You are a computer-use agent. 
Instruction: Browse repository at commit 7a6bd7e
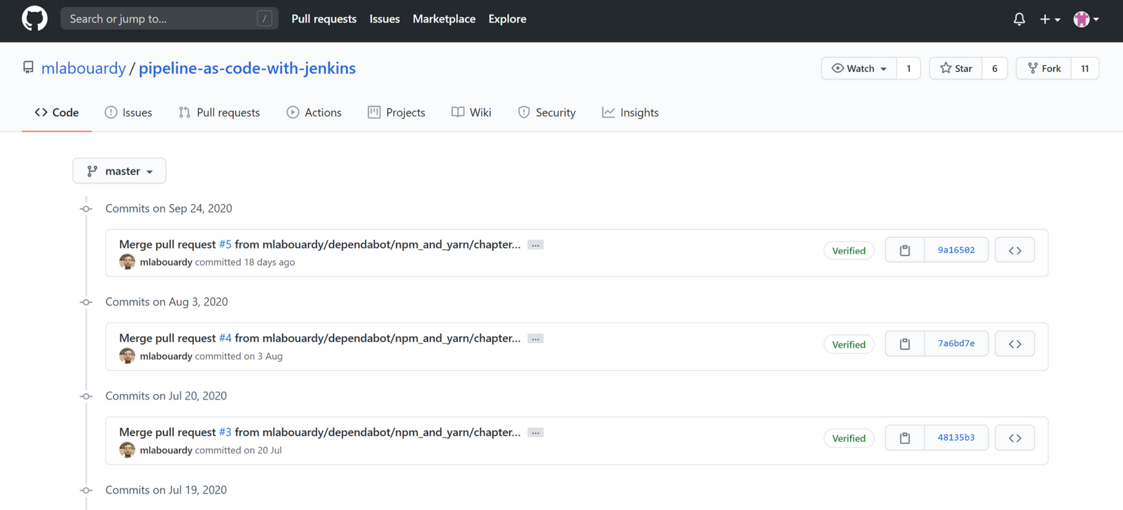[x=1015, y=344]
